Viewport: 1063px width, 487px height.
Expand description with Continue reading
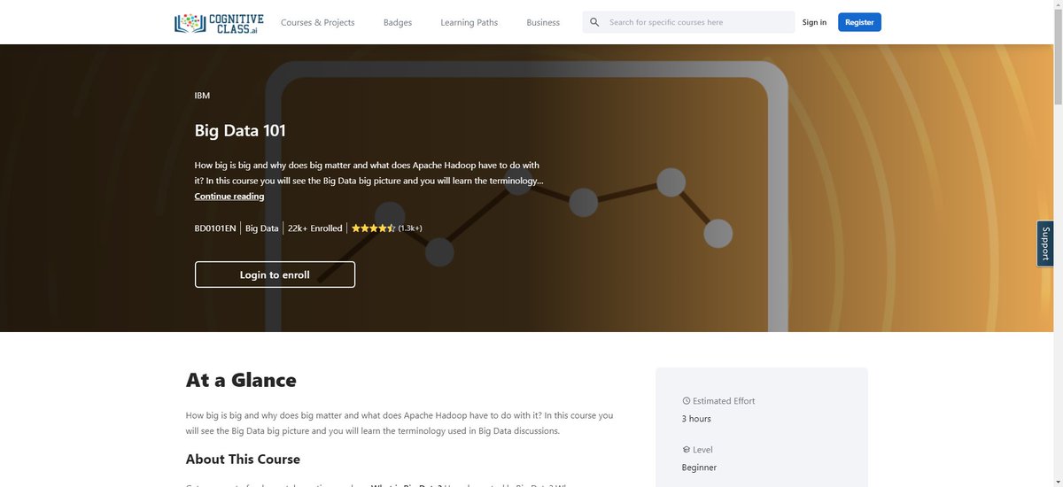[x=229, y=197]
